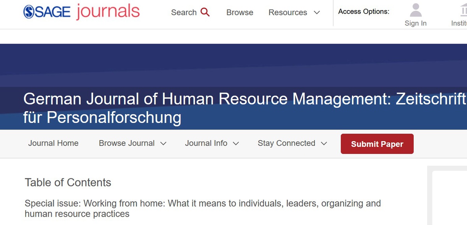Screen dimensions: 467x225
Task: Select the Working from home special issue text
Action: tap(203, 208)
